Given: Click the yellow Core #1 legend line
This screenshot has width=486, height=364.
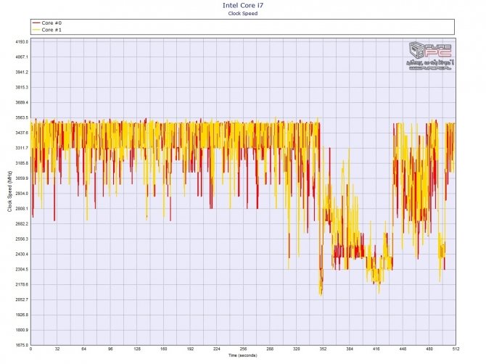Looking at the screenshot, I should 36,30.
